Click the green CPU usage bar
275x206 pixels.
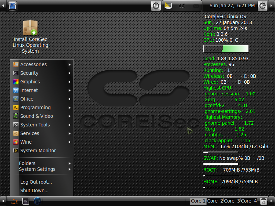point(226,49)
